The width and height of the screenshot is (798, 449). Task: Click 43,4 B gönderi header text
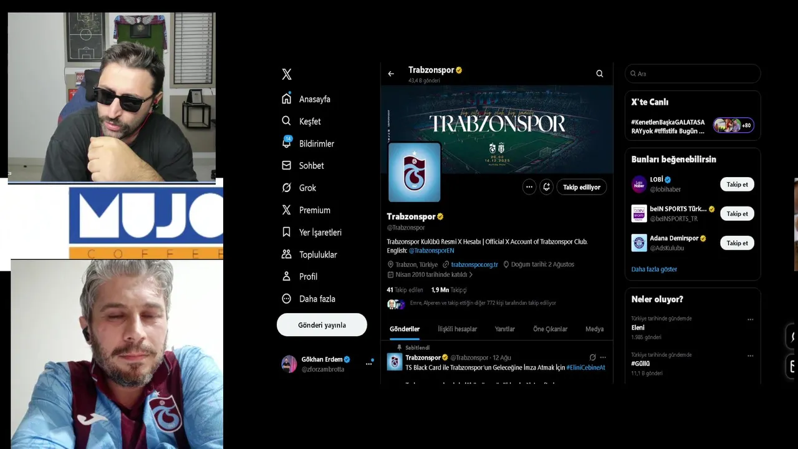point(424,81)
